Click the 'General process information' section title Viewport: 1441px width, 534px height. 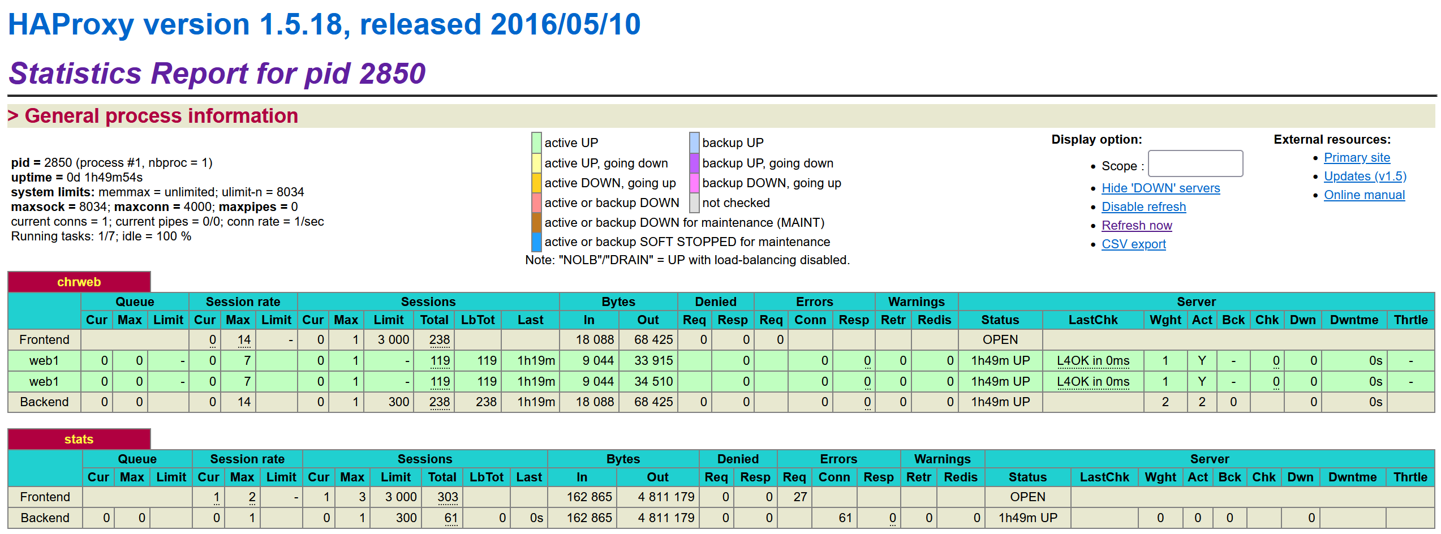[x=161, y=116]
